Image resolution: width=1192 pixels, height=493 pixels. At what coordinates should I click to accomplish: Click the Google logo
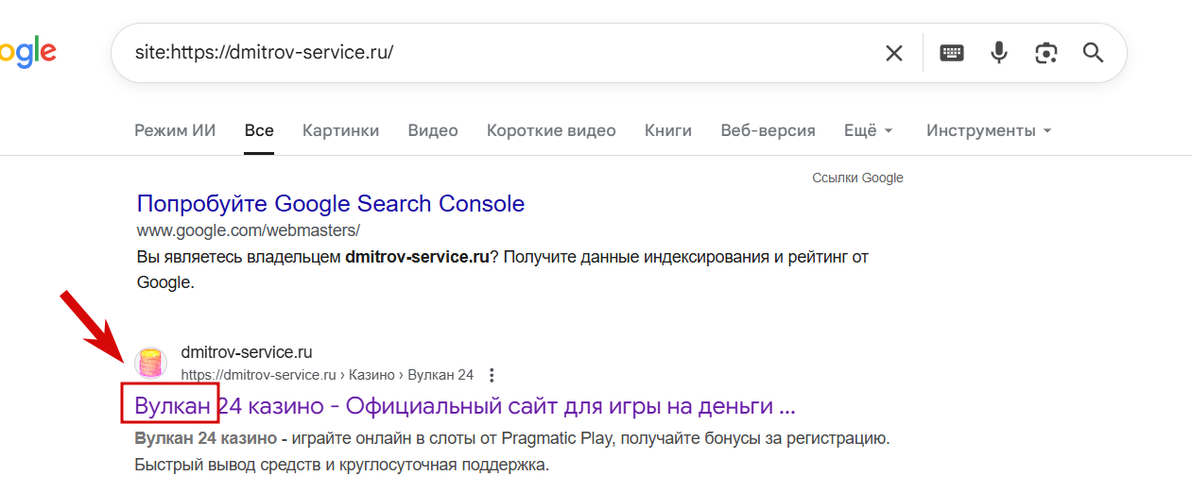pos(26,53)
